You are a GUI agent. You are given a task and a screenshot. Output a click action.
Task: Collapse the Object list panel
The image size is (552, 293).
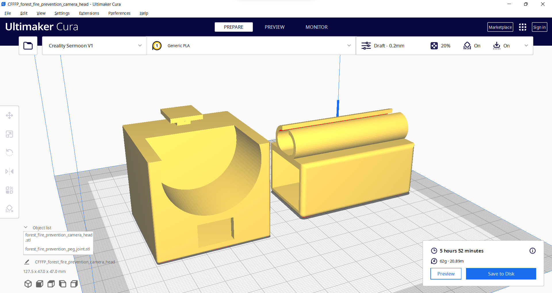[x=26, y=227]
